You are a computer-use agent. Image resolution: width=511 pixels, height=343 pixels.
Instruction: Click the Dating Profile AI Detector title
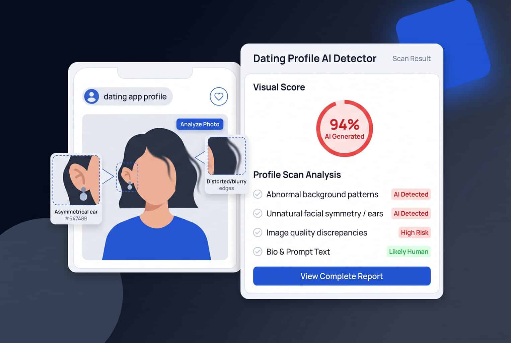315,58
